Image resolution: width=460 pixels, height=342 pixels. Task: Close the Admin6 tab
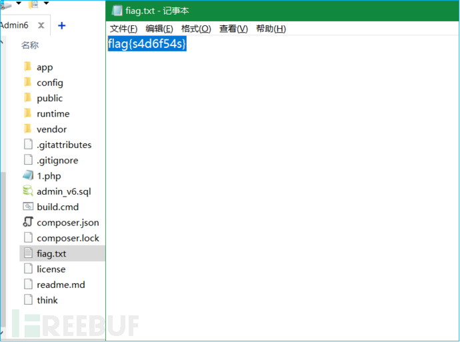click(x=41, y=25)
